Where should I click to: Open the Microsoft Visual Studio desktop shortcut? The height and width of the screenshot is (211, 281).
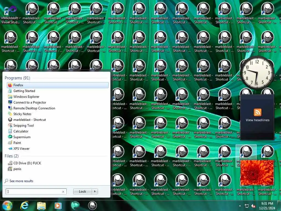click(10, 14)
